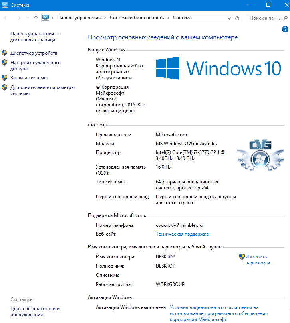Expand the chevron after «Панель управления»
Screen dimensions: 290x323
point(105,18)
